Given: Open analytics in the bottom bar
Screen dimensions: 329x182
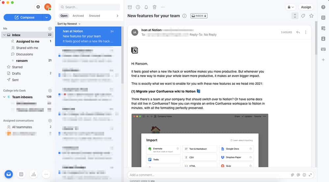Looking at the screenshot, I should pos(34,174).
